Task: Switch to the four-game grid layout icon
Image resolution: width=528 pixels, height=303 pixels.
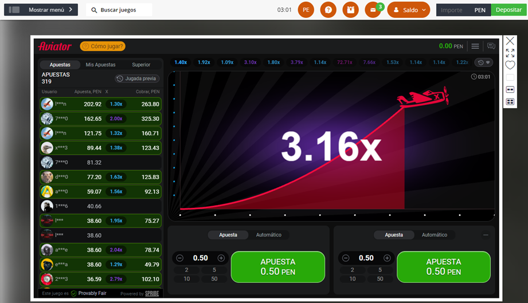Action: click(510, 102)
